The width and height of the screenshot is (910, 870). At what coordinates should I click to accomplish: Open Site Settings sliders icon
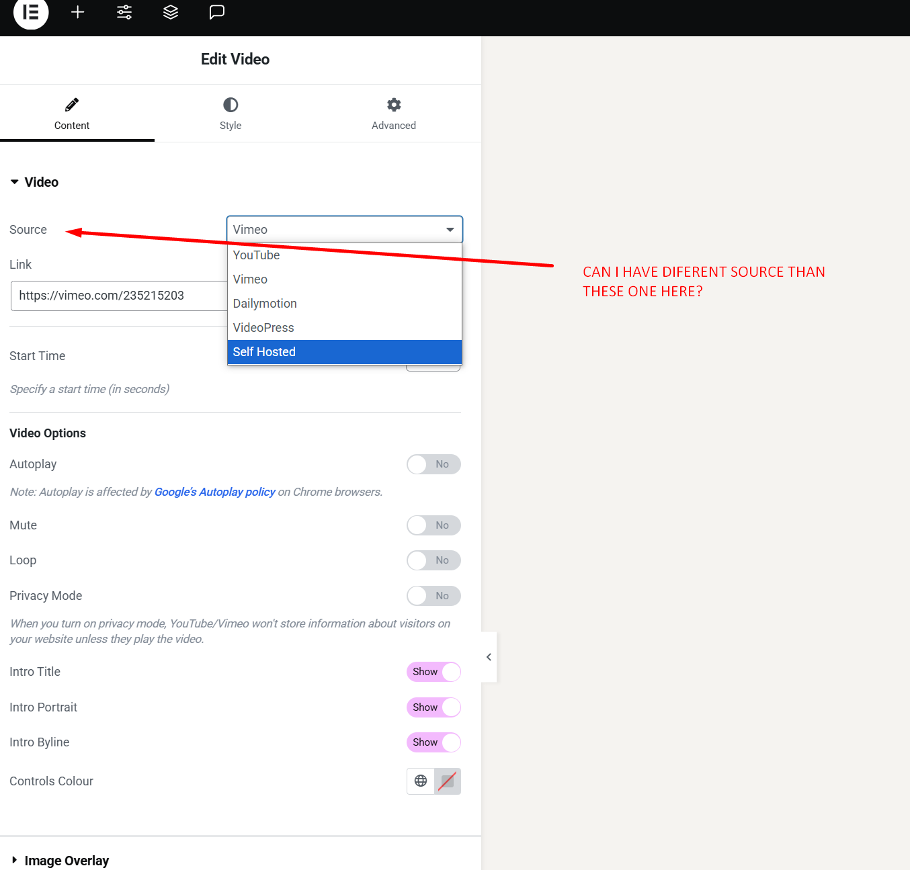click(x=124, y=12)
